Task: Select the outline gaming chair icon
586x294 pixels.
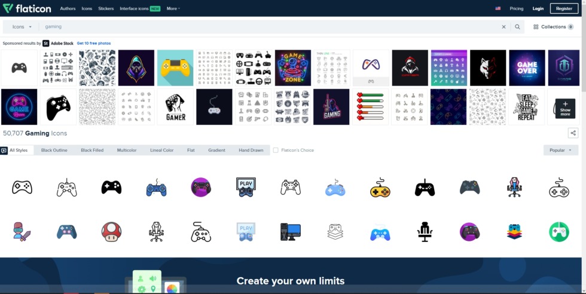Action: point(156,232)
